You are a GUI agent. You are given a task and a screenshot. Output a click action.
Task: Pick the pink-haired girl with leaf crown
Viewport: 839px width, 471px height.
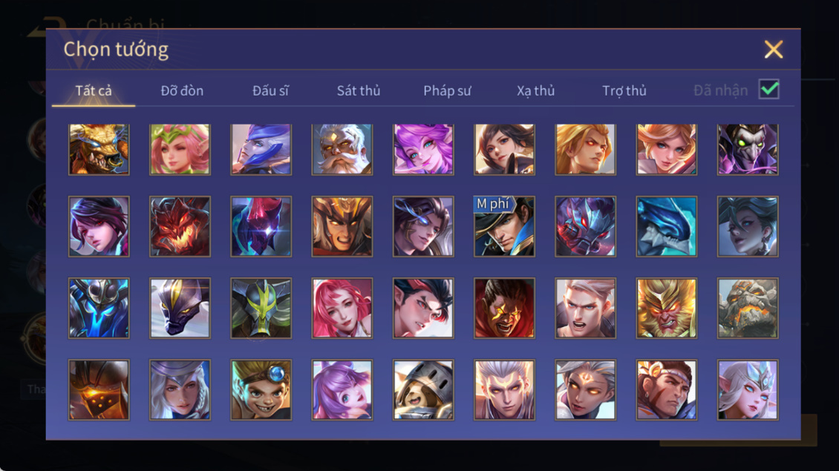point(180,150)
